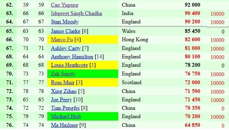Image resolution: width=229 pixels, height=130 pixels.
Task: Select the Ma Hailong link
Action: click(65, 125)
